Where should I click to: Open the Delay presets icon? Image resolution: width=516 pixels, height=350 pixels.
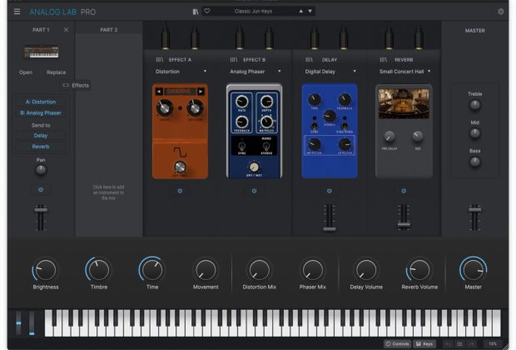[x=309, y=60]
